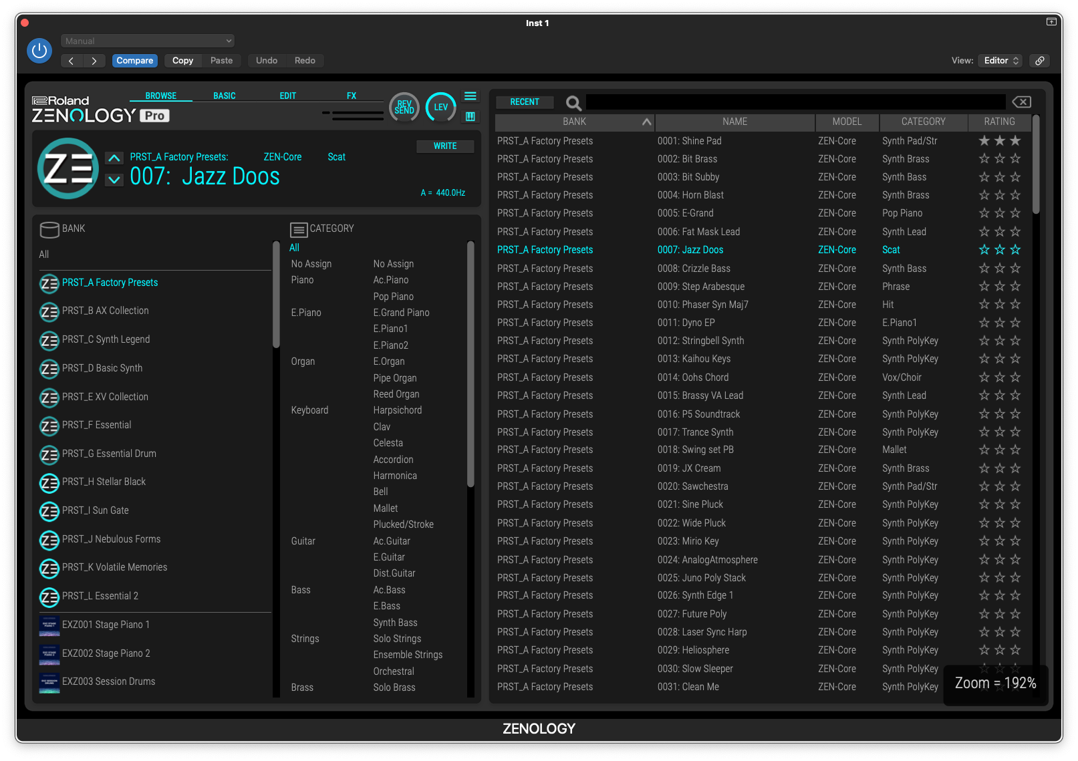Click the A = 440.0Hz tuning value
The width and height of the screenshot is (1078, 761).
[x=443, y=193]
